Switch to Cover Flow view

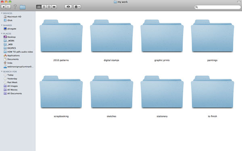pyautogui.click(x=54, y=7)
